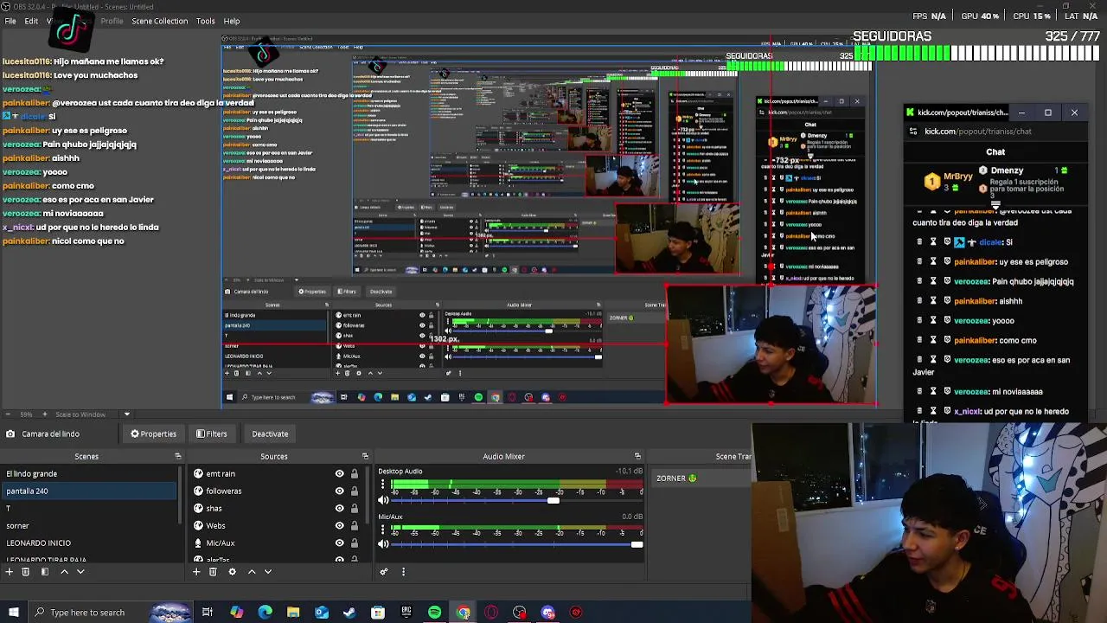Hide the 'shas' source
Viewport: 1107px width, 623px height.
[339, 509]
